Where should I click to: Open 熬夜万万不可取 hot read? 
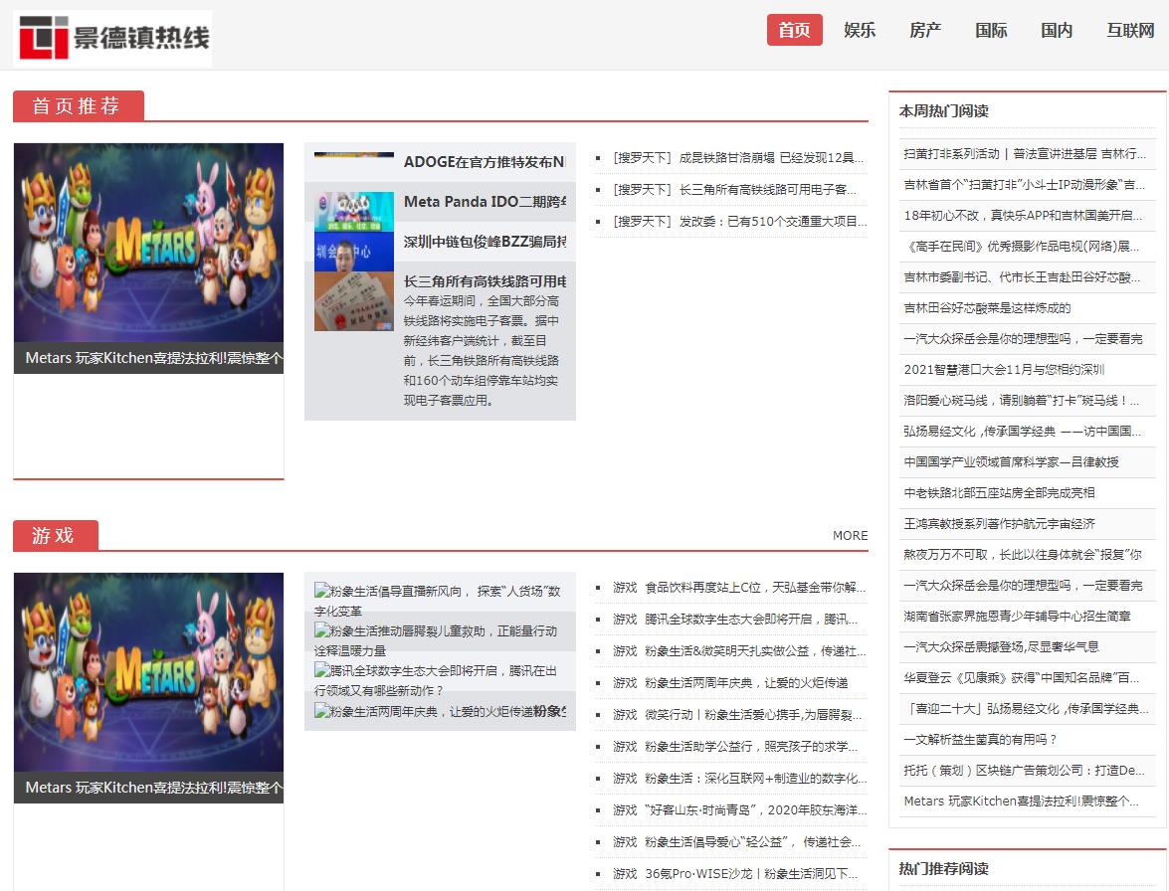click(x=1023, y=554)
